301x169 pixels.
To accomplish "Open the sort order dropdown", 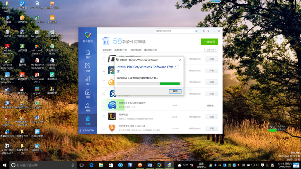I will pyautogui.click(x=211, y=50).
